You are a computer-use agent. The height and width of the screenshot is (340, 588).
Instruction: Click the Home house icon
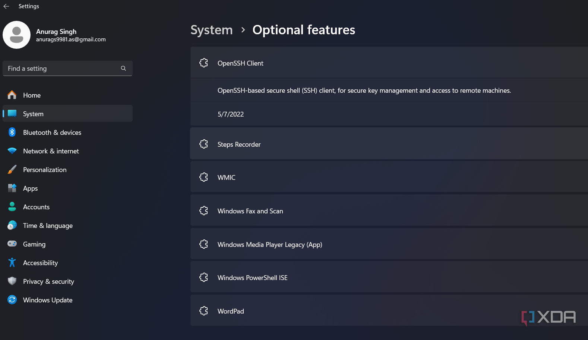12,95
